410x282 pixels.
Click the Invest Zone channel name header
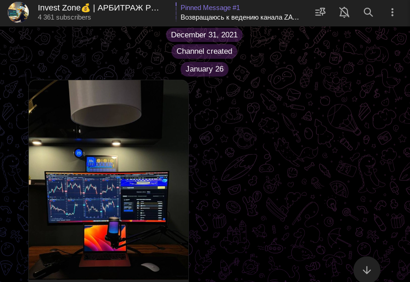tap(99, 8)
